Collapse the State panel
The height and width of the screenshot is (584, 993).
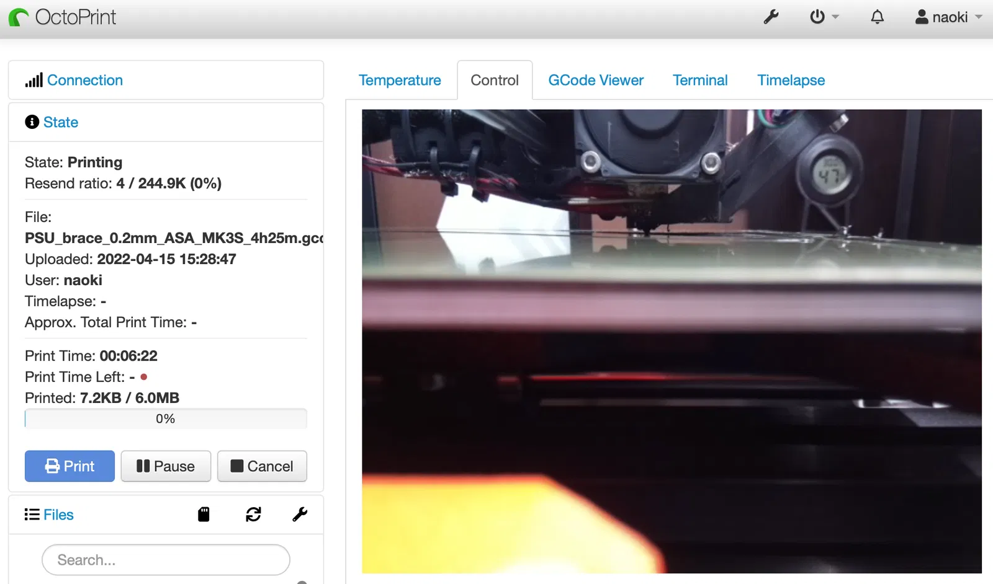point(61,122)
